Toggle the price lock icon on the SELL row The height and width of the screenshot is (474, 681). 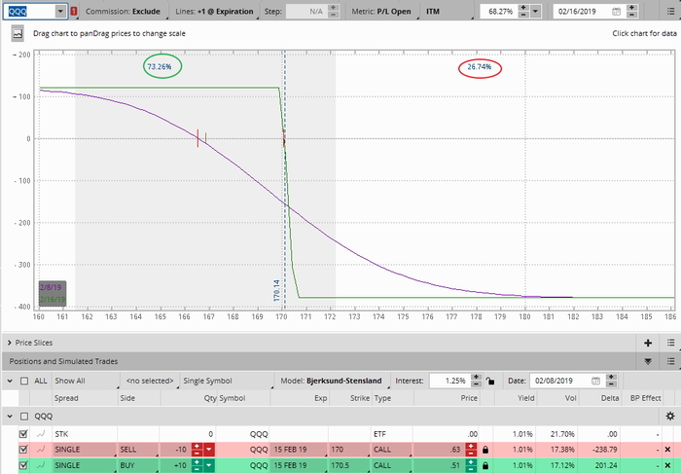click(x=485, y=450)
